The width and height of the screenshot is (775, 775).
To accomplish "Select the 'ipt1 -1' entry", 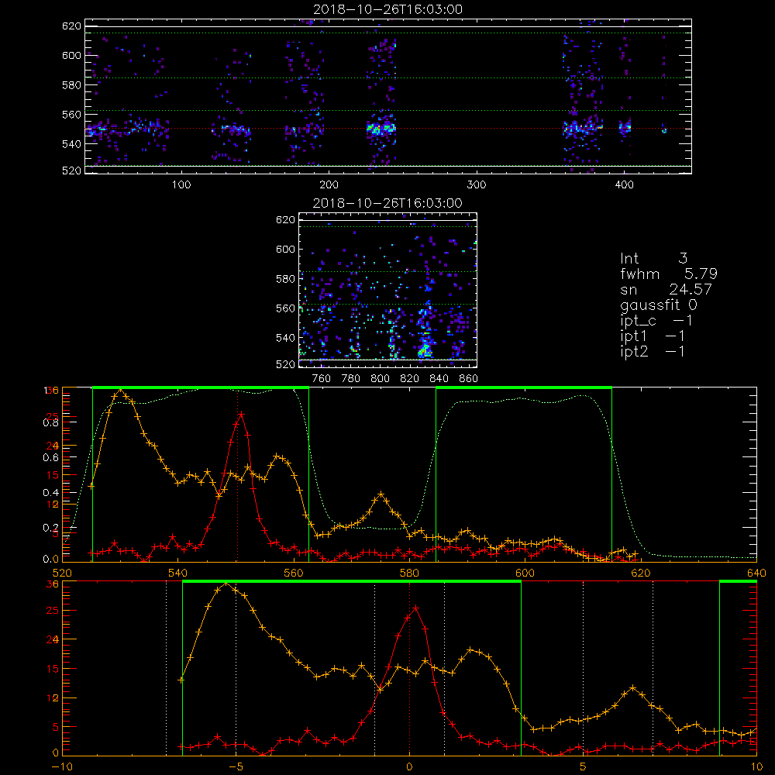I will click(653, 336).
